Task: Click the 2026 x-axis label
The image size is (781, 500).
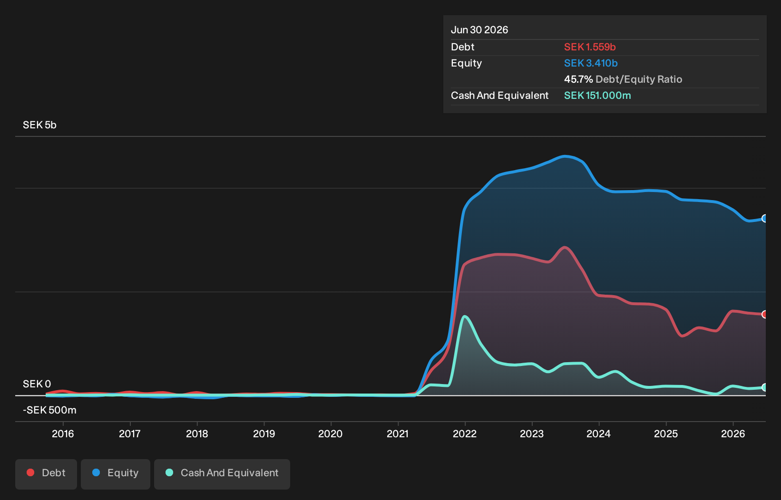Action: [733, 433]
